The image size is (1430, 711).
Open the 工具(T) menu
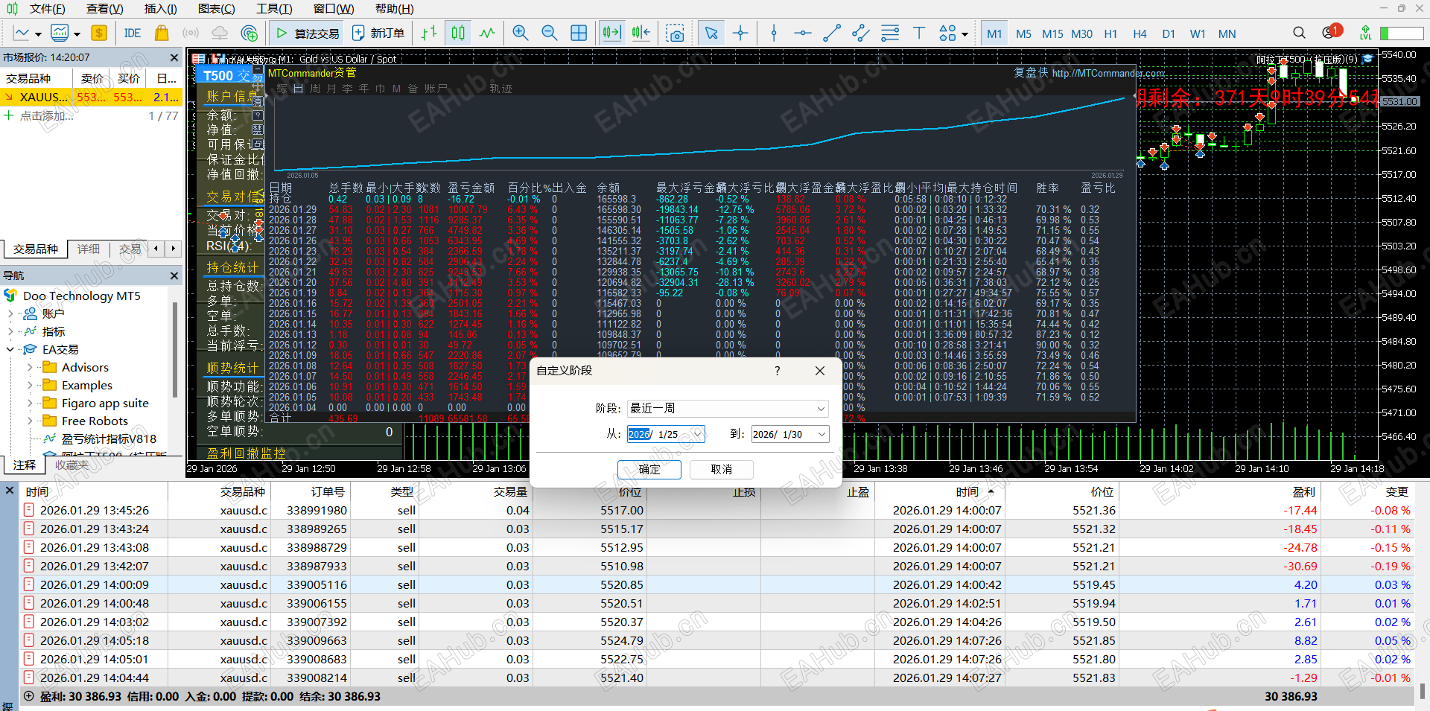click(x=273, y=9)
